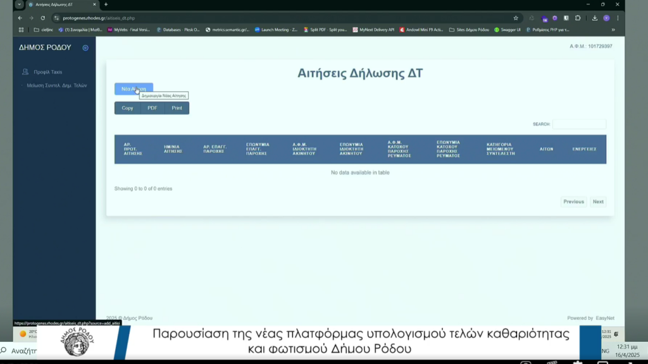Click the browser reload icon
Screen dimensions: 648x364
click(43, 18)
